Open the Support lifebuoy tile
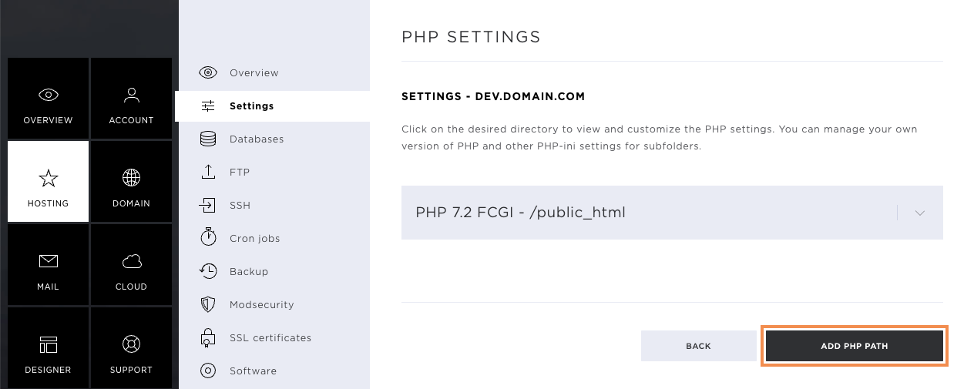This screenshot has width=974, height=389. [x=131, y=348]
